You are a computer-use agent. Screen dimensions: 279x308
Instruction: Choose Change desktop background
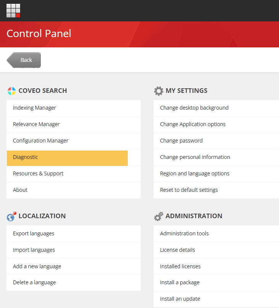[x=194, y=108]
